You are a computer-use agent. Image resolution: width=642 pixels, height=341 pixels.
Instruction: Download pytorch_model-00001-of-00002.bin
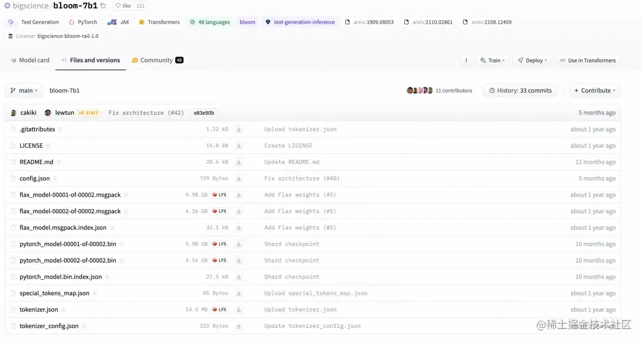[x=239, y=244]
